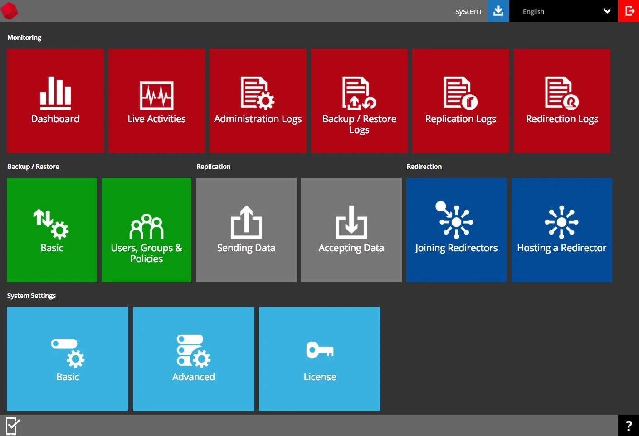
Task: Log out using the red exit icon
Action: (629, 11)
